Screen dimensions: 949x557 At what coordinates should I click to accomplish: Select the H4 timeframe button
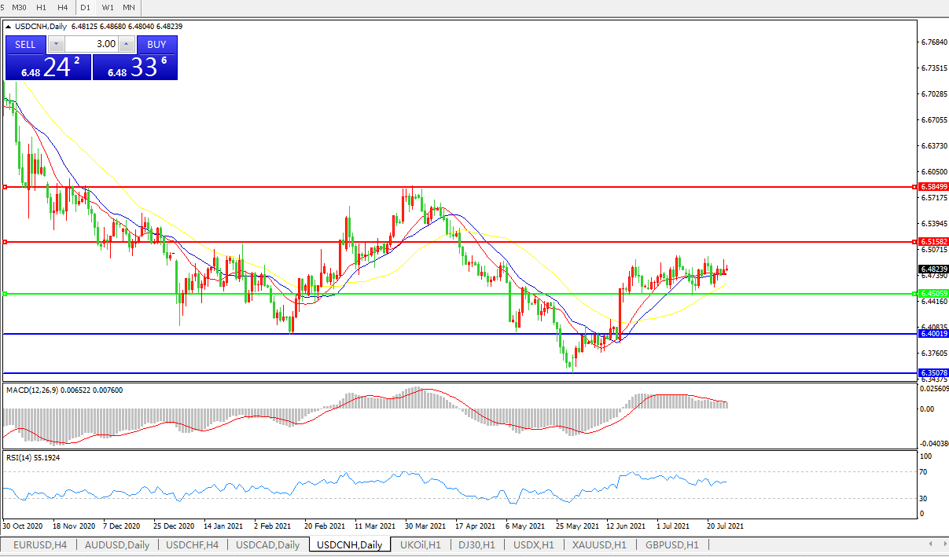click(63, 7)
